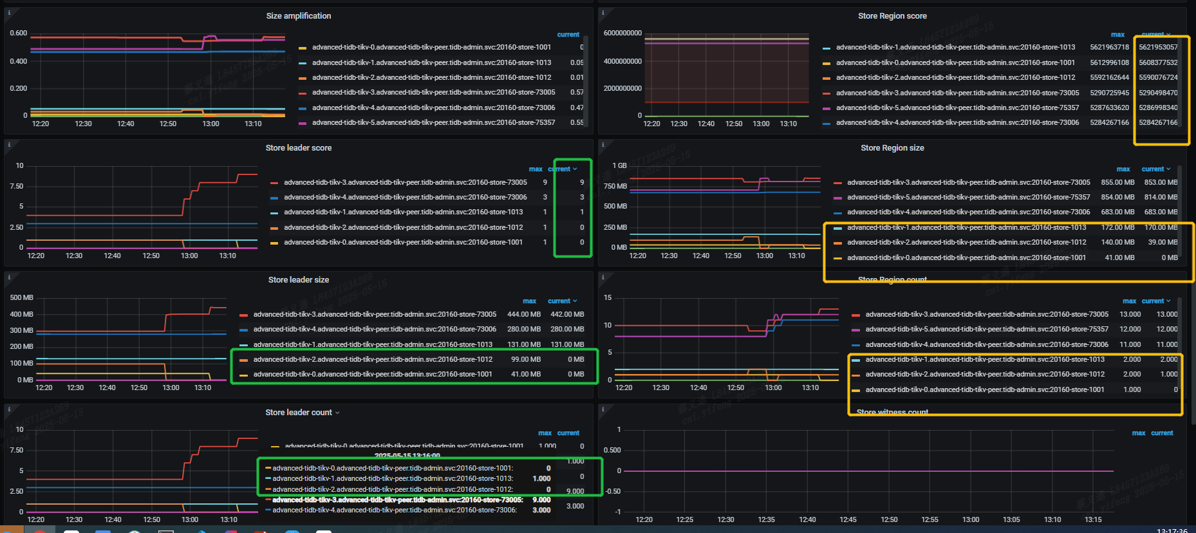1196x533 pixels.
Task: Toggle store-75357 series in Store Region size legend
Action: pyautogui.click(x=968, y=197)
